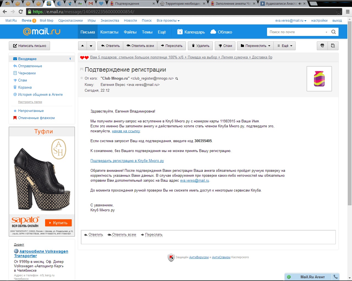Open the Chrome menu icon

pyautogui.click(x=348, y=12)
